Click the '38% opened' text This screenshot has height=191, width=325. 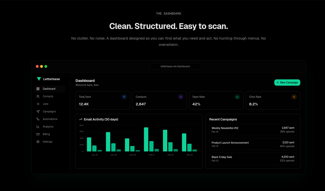point(287,132)
